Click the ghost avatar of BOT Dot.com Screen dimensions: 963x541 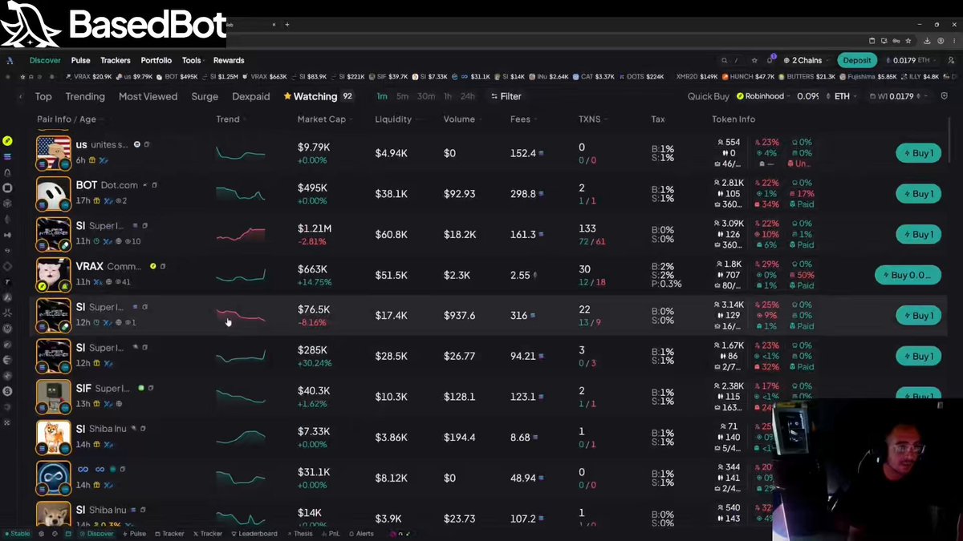(x=53, y=193)
